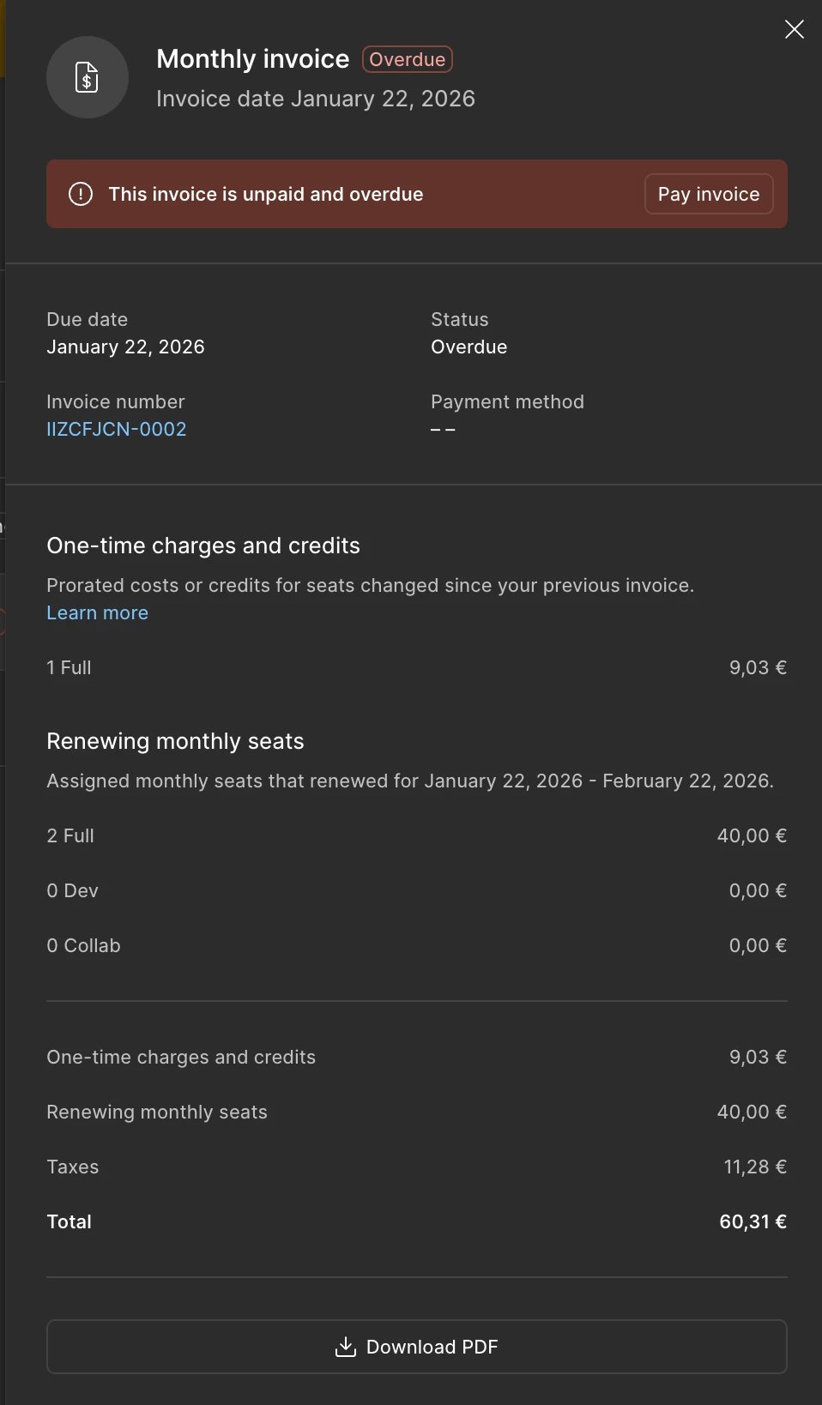Open invoice number IIZCFJCN-0002 link
Screen dimensions: 822x1405
[117, 429]
